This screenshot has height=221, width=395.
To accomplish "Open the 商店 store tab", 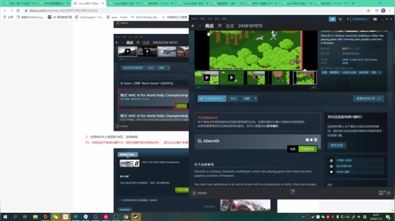I will [x=209, y=26].
